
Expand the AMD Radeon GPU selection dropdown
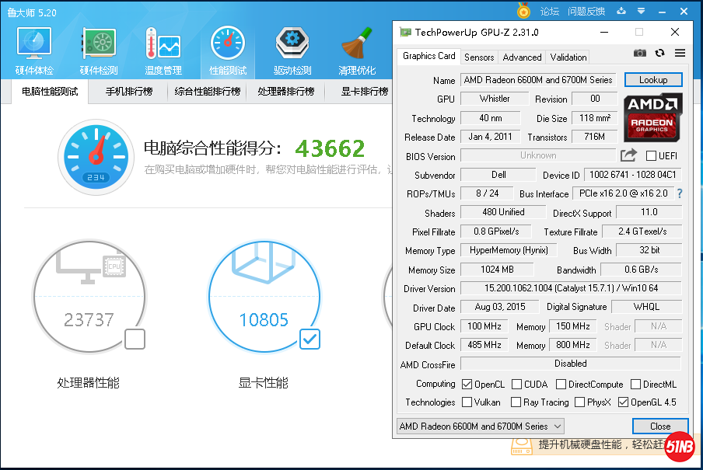pyautogui.click(x=480, y=426)
